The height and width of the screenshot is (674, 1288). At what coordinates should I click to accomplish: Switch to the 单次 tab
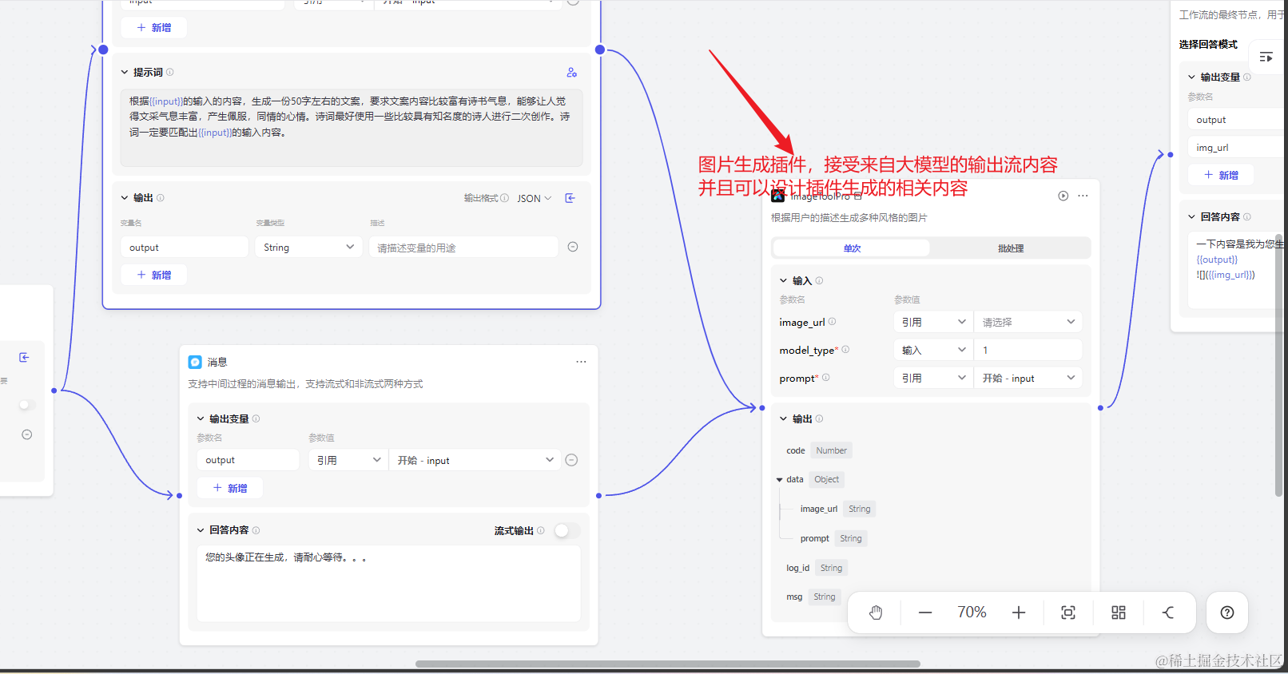(852, 248)
